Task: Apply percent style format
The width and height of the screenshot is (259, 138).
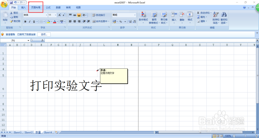Action: point(121,22)
